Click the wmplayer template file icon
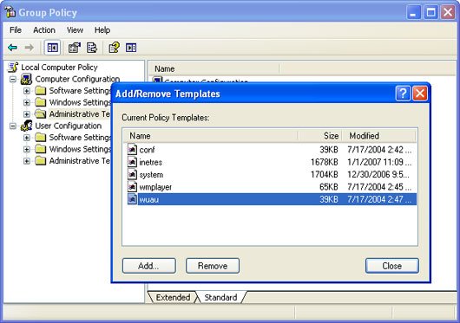Image resolution: width=460 pixels, height=323 pixels. pyautogui.click(x=132, y=187)
